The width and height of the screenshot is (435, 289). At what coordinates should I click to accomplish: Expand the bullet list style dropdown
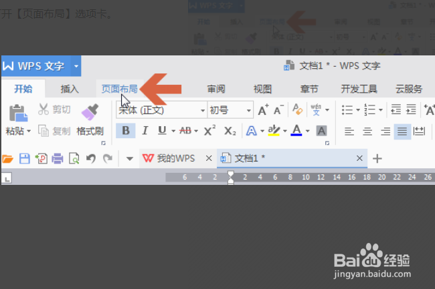358,110
